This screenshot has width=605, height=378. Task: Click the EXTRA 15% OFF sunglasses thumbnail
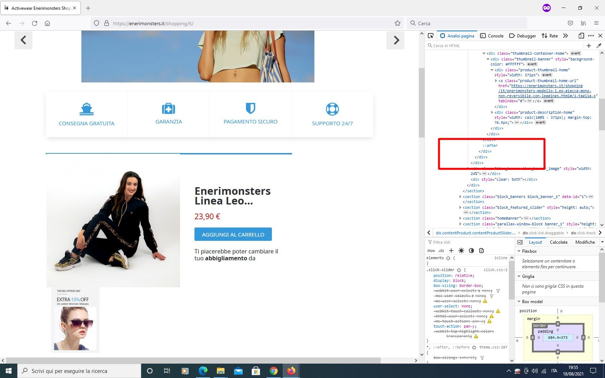point(75,320)
